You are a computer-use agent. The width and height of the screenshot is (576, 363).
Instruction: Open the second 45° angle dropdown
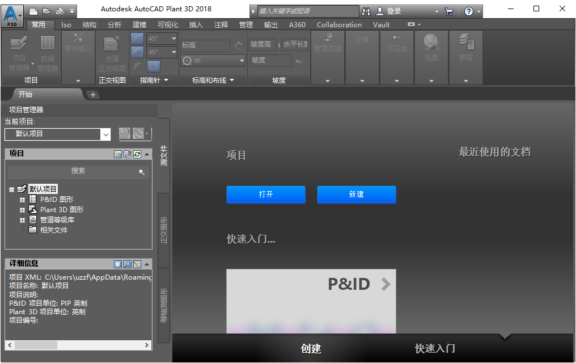tap(173, 52)
